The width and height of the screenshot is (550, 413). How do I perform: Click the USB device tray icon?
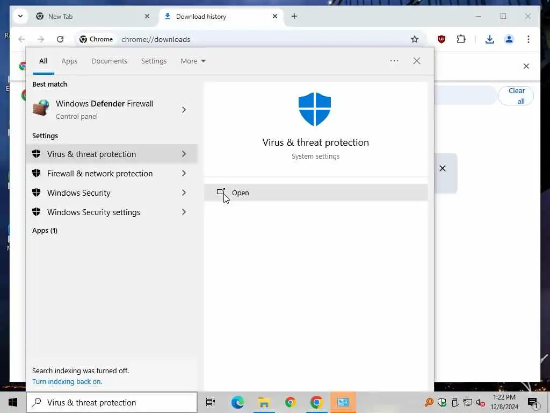pos(455,402)
